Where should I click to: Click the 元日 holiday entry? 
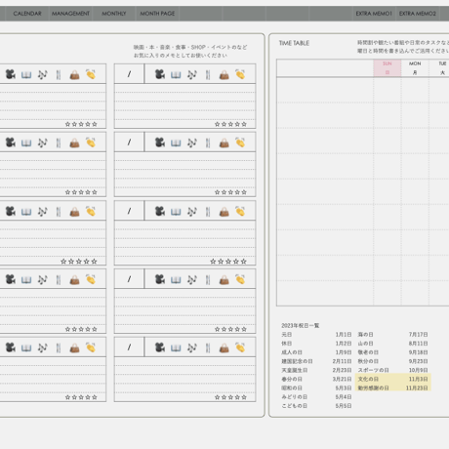pos(287,335)
